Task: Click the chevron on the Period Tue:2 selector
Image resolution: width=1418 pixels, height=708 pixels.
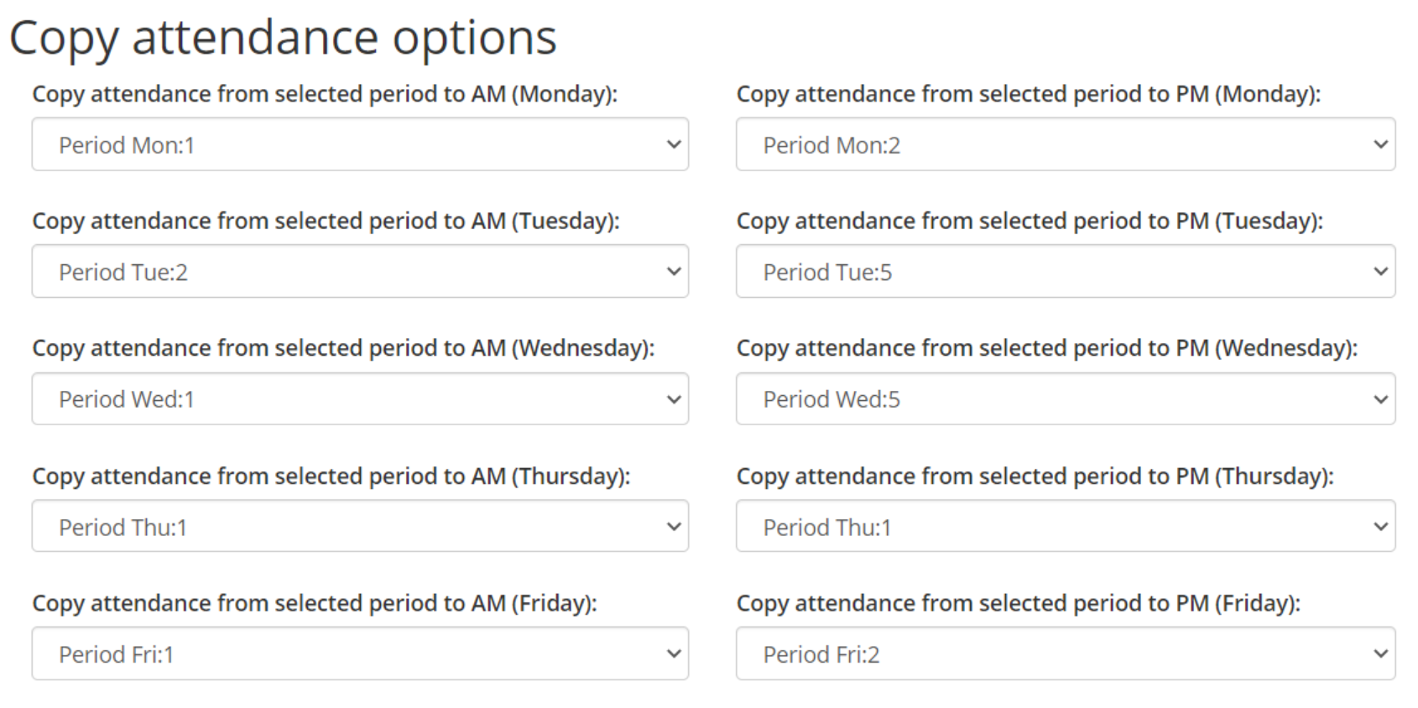Action: (674, 272)
